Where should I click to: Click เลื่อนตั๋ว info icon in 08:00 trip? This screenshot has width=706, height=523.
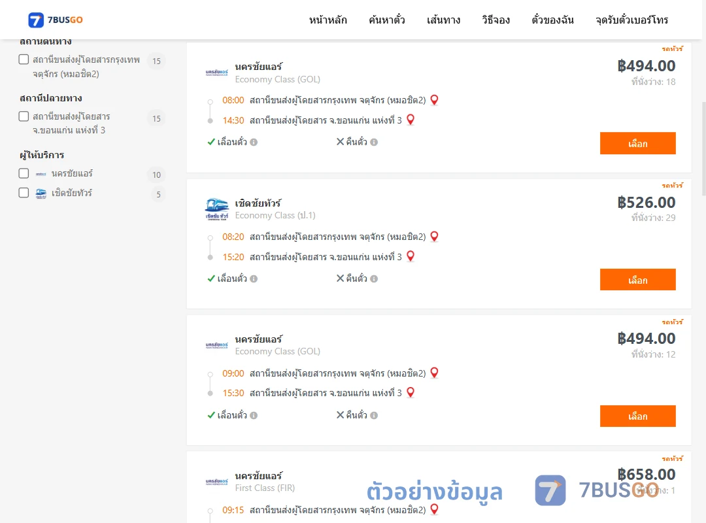(254, 143)
